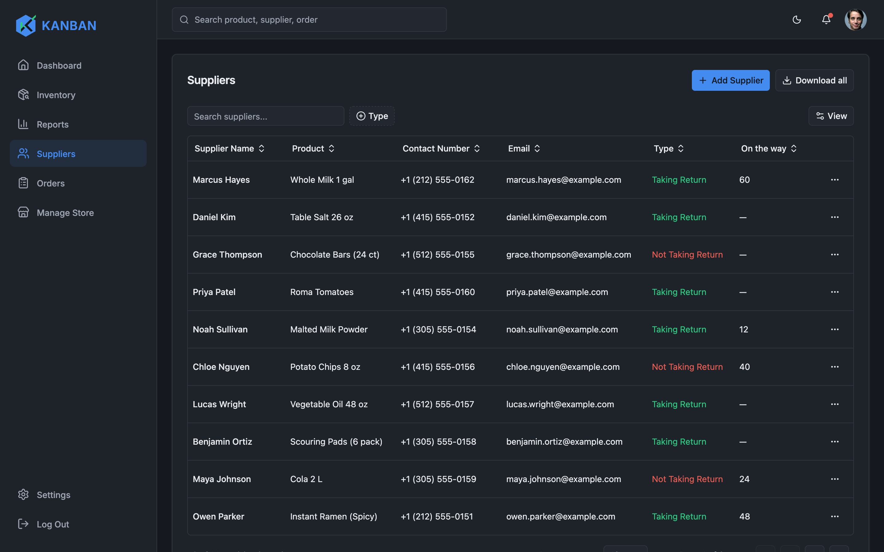This screenshot has width=884, height=552.
Task: Sort by On the way column
Action: (x=769, y=149)
